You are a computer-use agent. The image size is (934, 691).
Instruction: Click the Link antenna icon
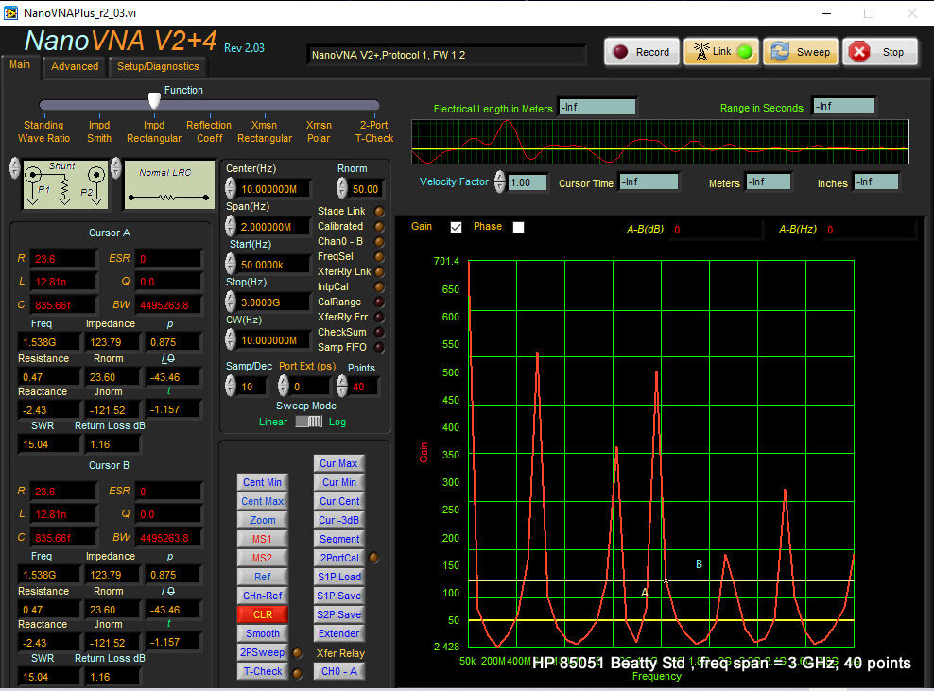pos(701,52)
